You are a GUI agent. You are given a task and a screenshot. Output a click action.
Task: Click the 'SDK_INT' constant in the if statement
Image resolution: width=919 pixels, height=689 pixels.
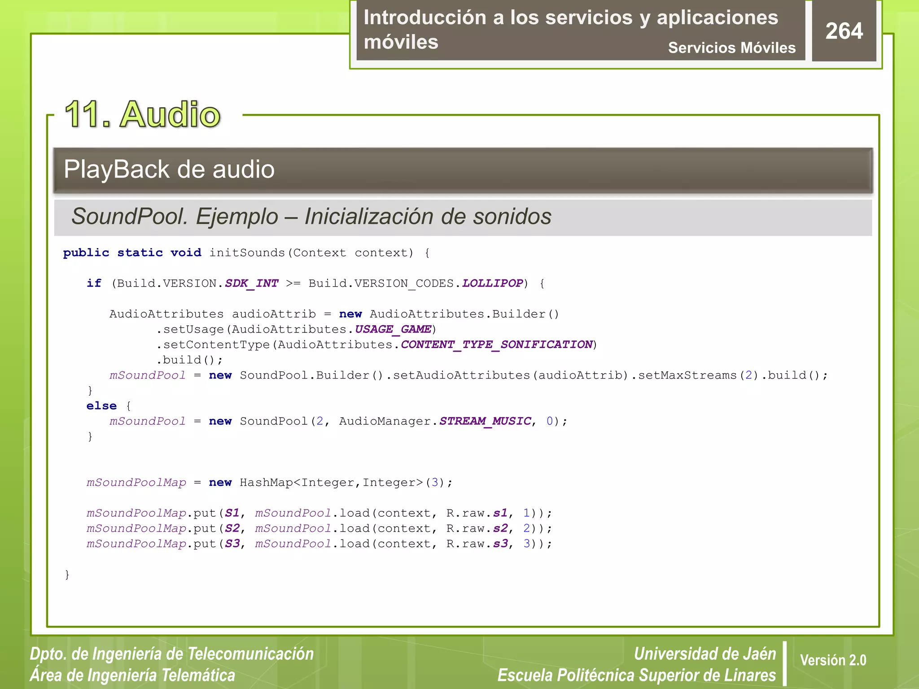252,283
